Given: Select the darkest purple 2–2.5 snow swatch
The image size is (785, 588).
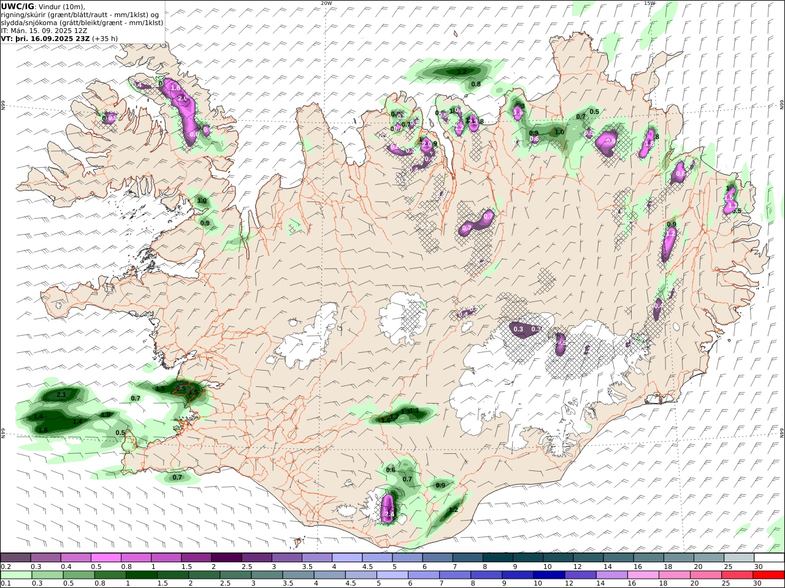Looking at the screenshot, I should [226, 558].
